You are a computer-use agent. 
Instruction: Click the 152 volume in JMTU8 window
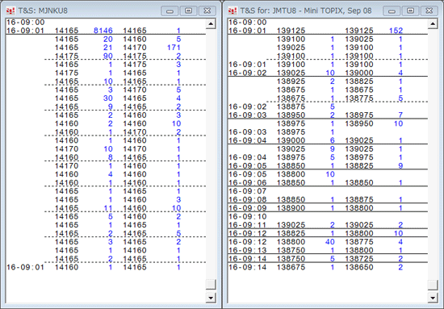pos(396,31)
